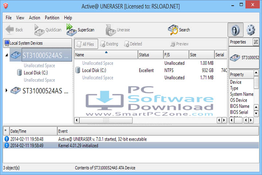This screenshot has height=175, width=262.
Task: Click the file list scrollbar left arrow
Action: coord(77,120)
